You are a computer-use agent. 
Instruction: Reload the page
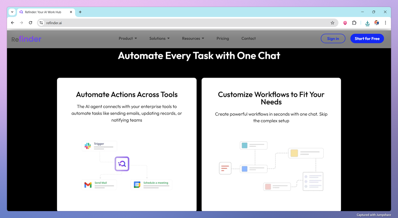tap(31, 23)
